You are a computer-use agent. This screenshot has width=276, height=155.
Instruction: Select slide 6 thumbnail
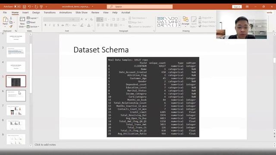point(16,96)
